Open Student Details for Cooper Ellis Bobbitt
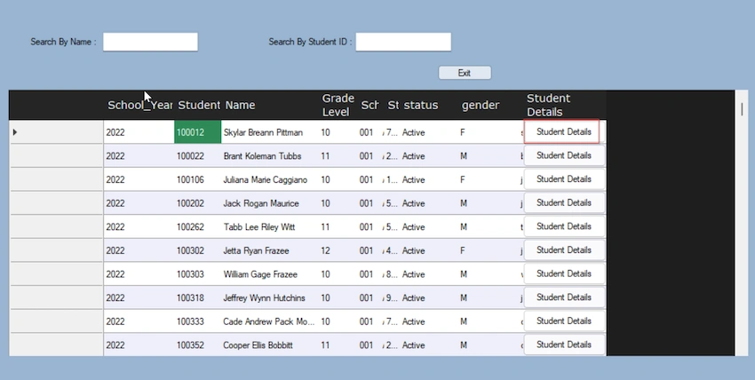755x380 pixels. click(564, 344)
